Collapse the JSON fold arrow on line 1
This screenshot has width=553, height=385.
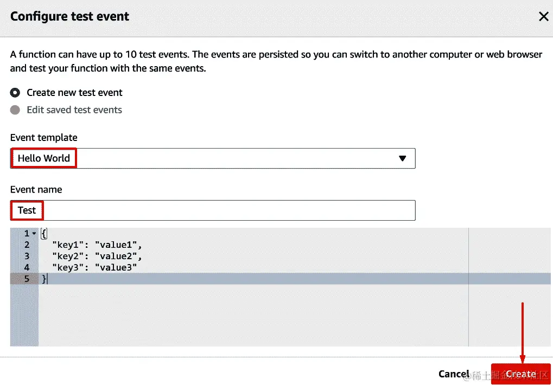tap(34, 234)
